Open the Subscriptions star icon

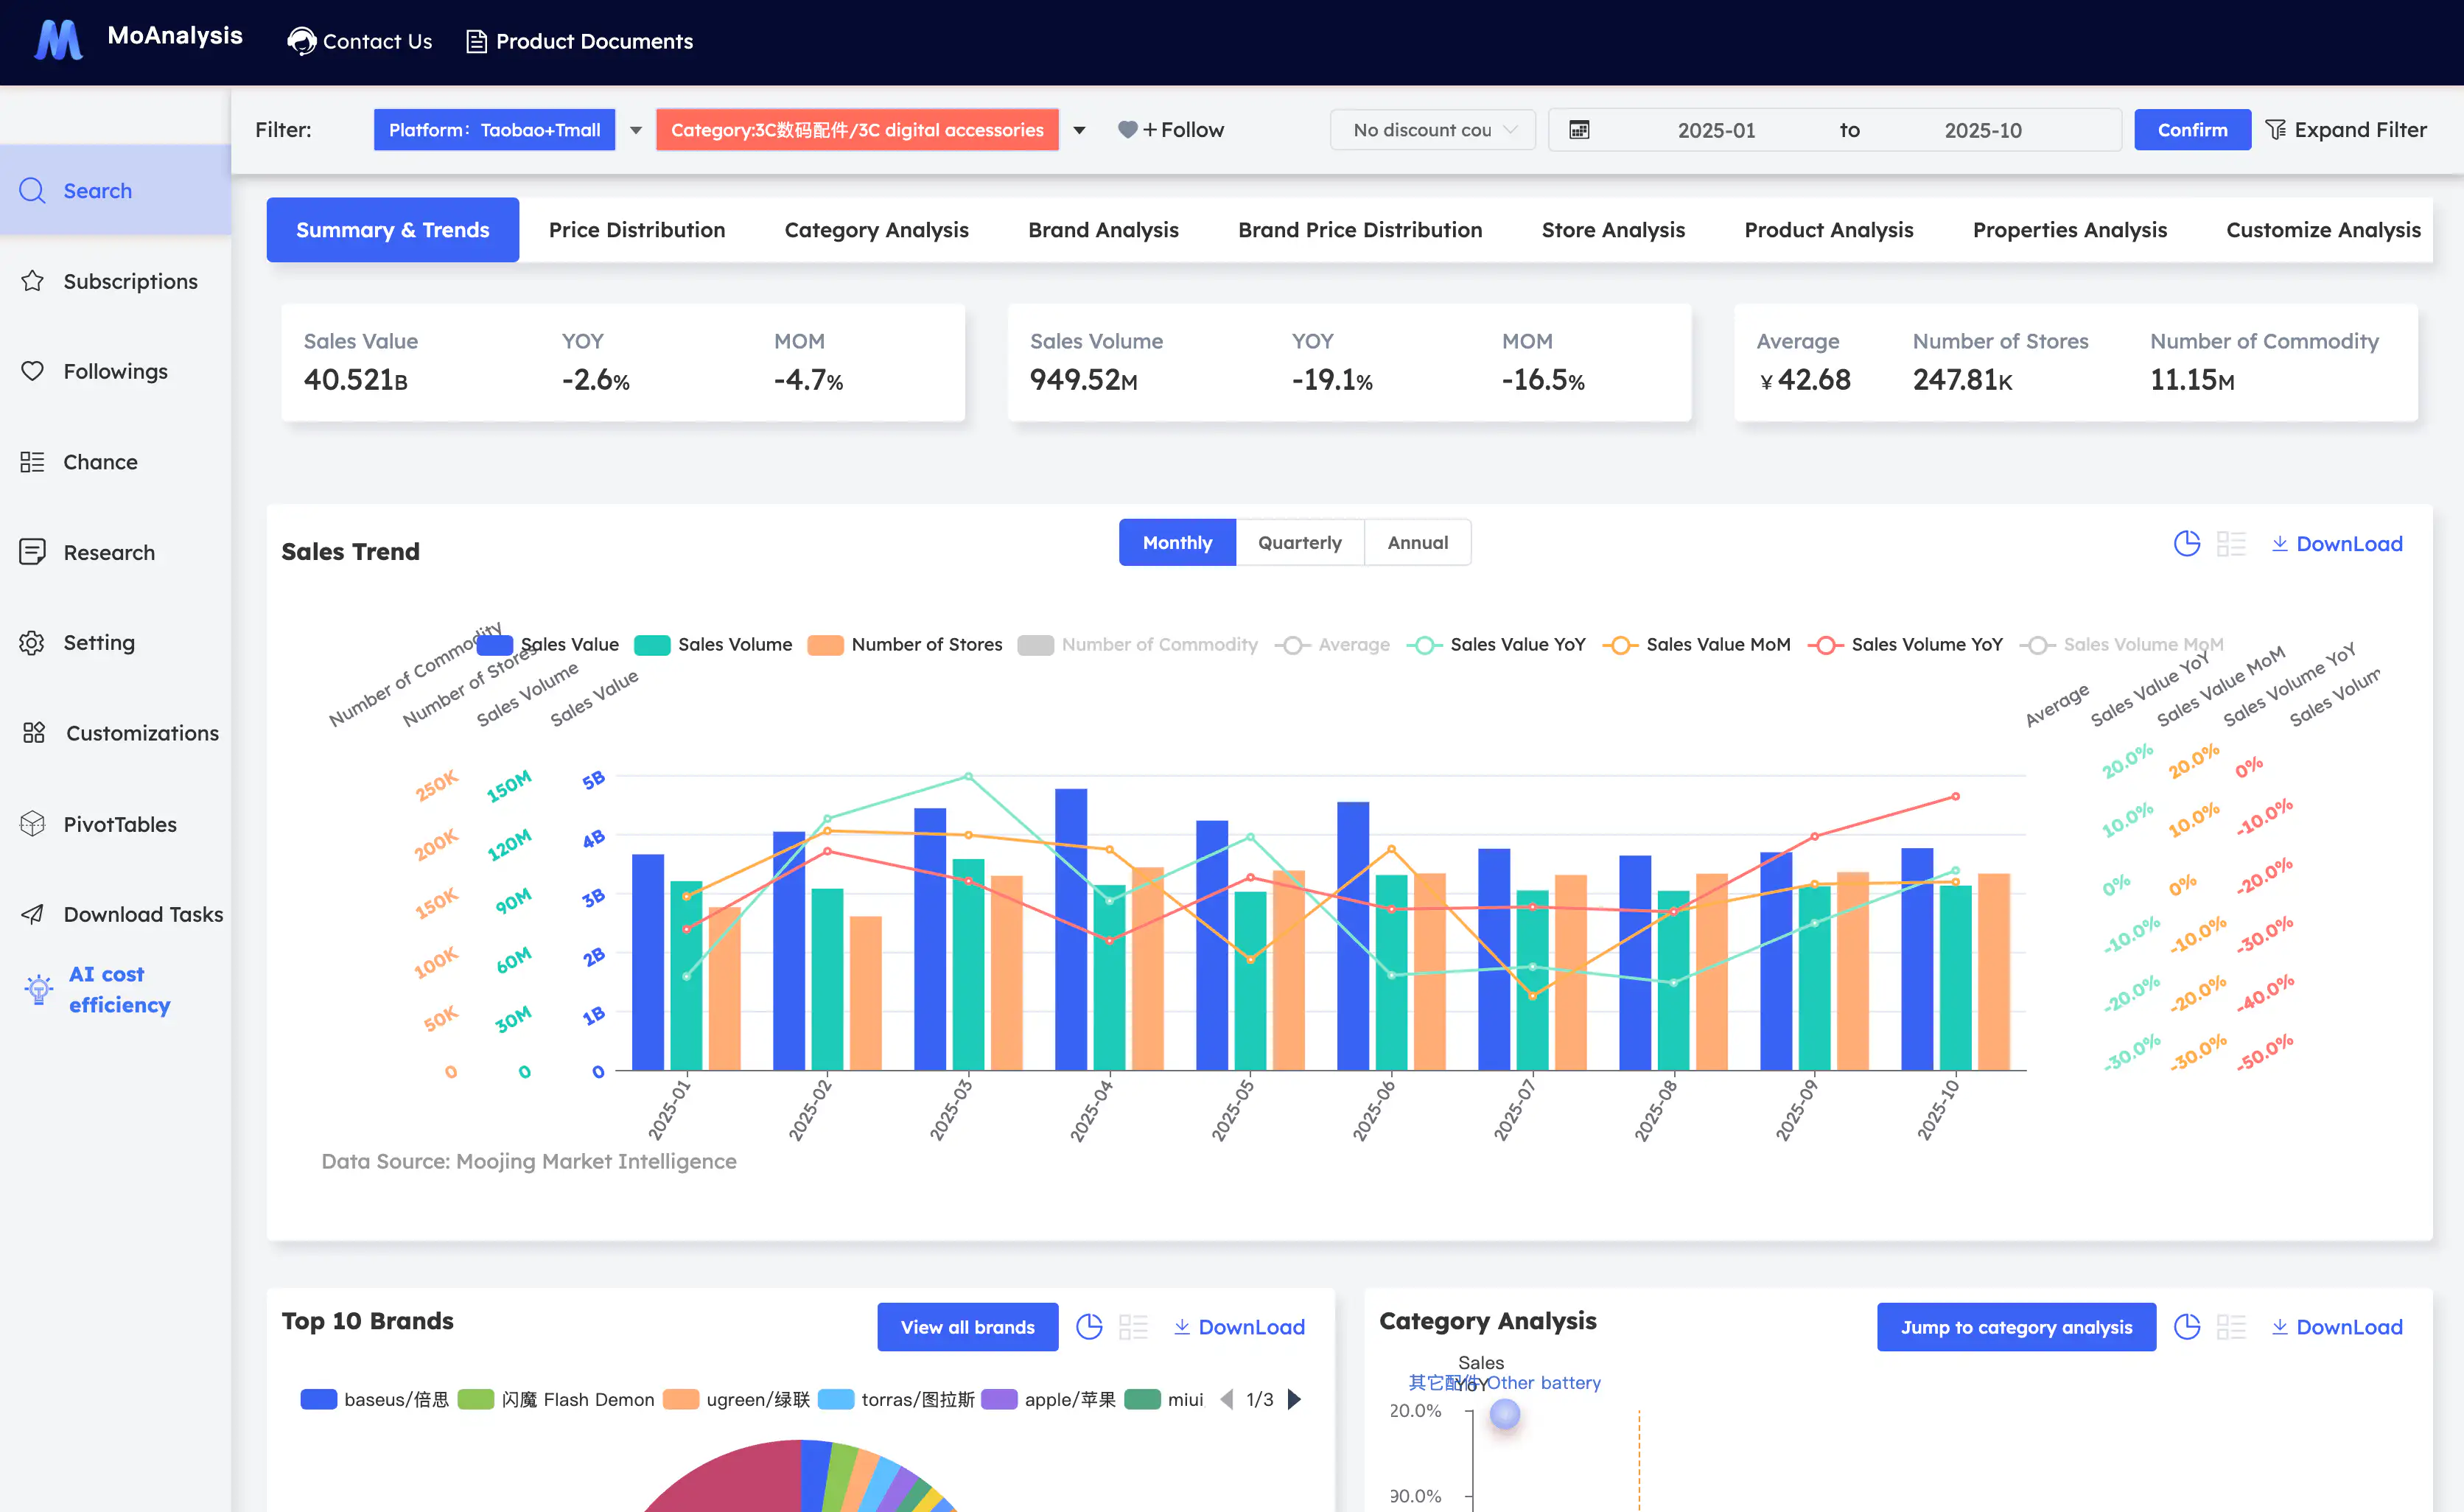tap(33, 281)
